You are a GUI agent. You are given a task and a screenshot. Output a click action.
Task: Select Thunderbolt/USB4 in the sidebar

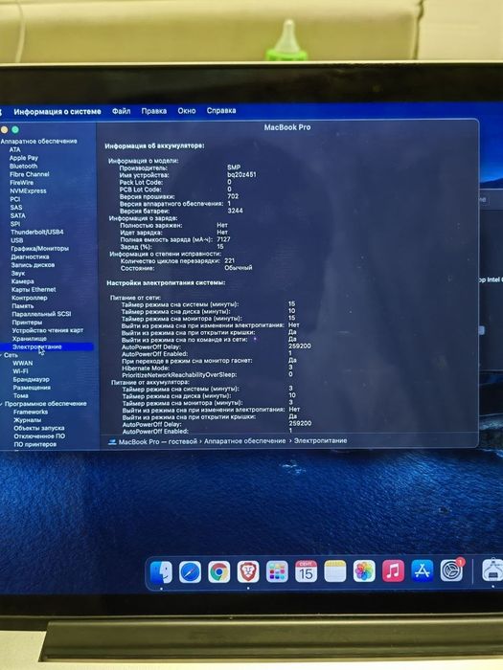(x=37, y=232)
